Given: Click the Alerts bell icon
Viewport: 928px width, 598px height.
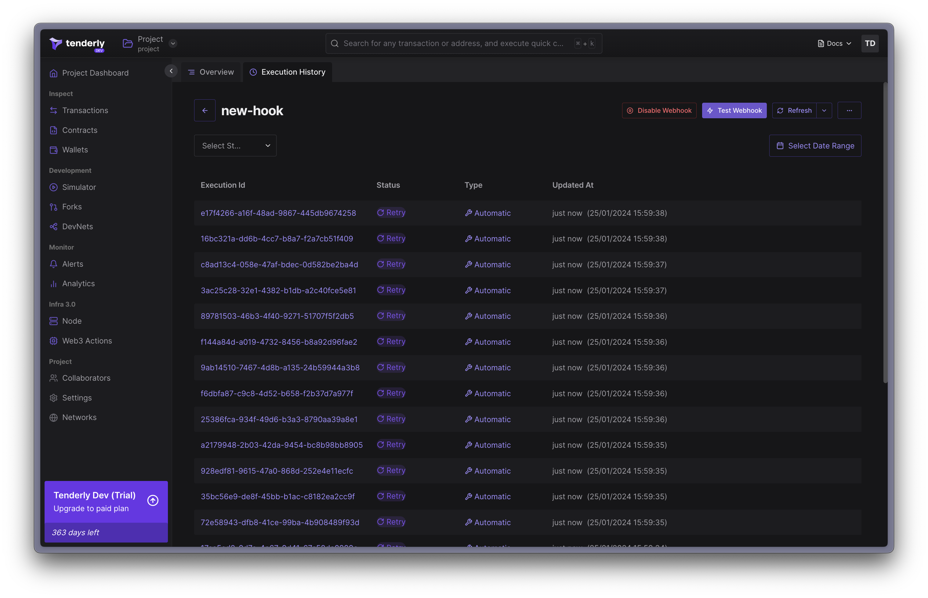Looking at the screenshot, I should point(54,264).
